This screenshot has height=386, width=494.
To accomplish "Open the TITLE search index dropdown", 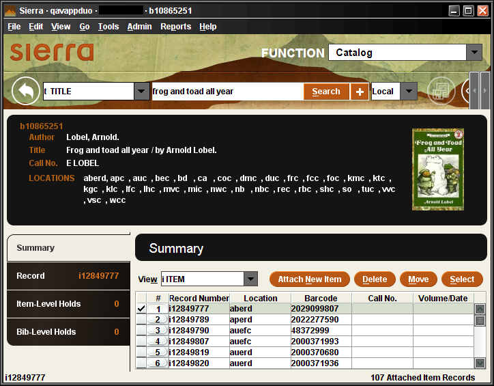I will click(x=141, y=92).
